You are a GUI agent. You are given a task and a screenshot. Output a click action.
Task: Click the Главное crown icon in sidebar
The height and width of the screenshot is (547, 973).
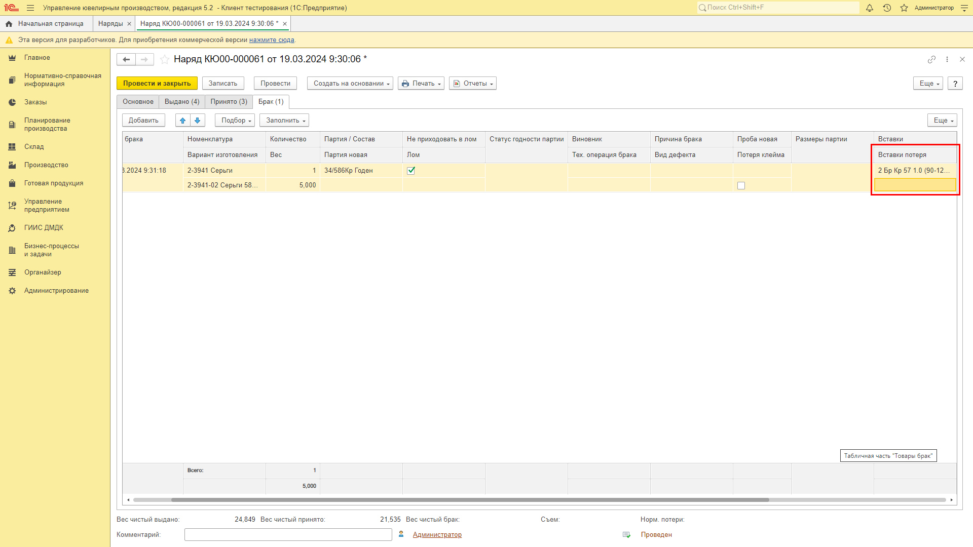point(12,58)
